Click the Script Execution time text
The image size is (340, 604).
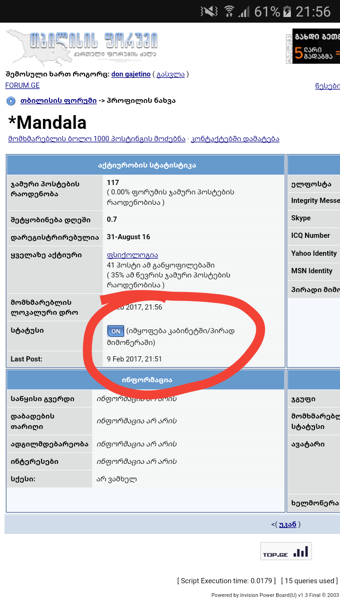point(227,581)
